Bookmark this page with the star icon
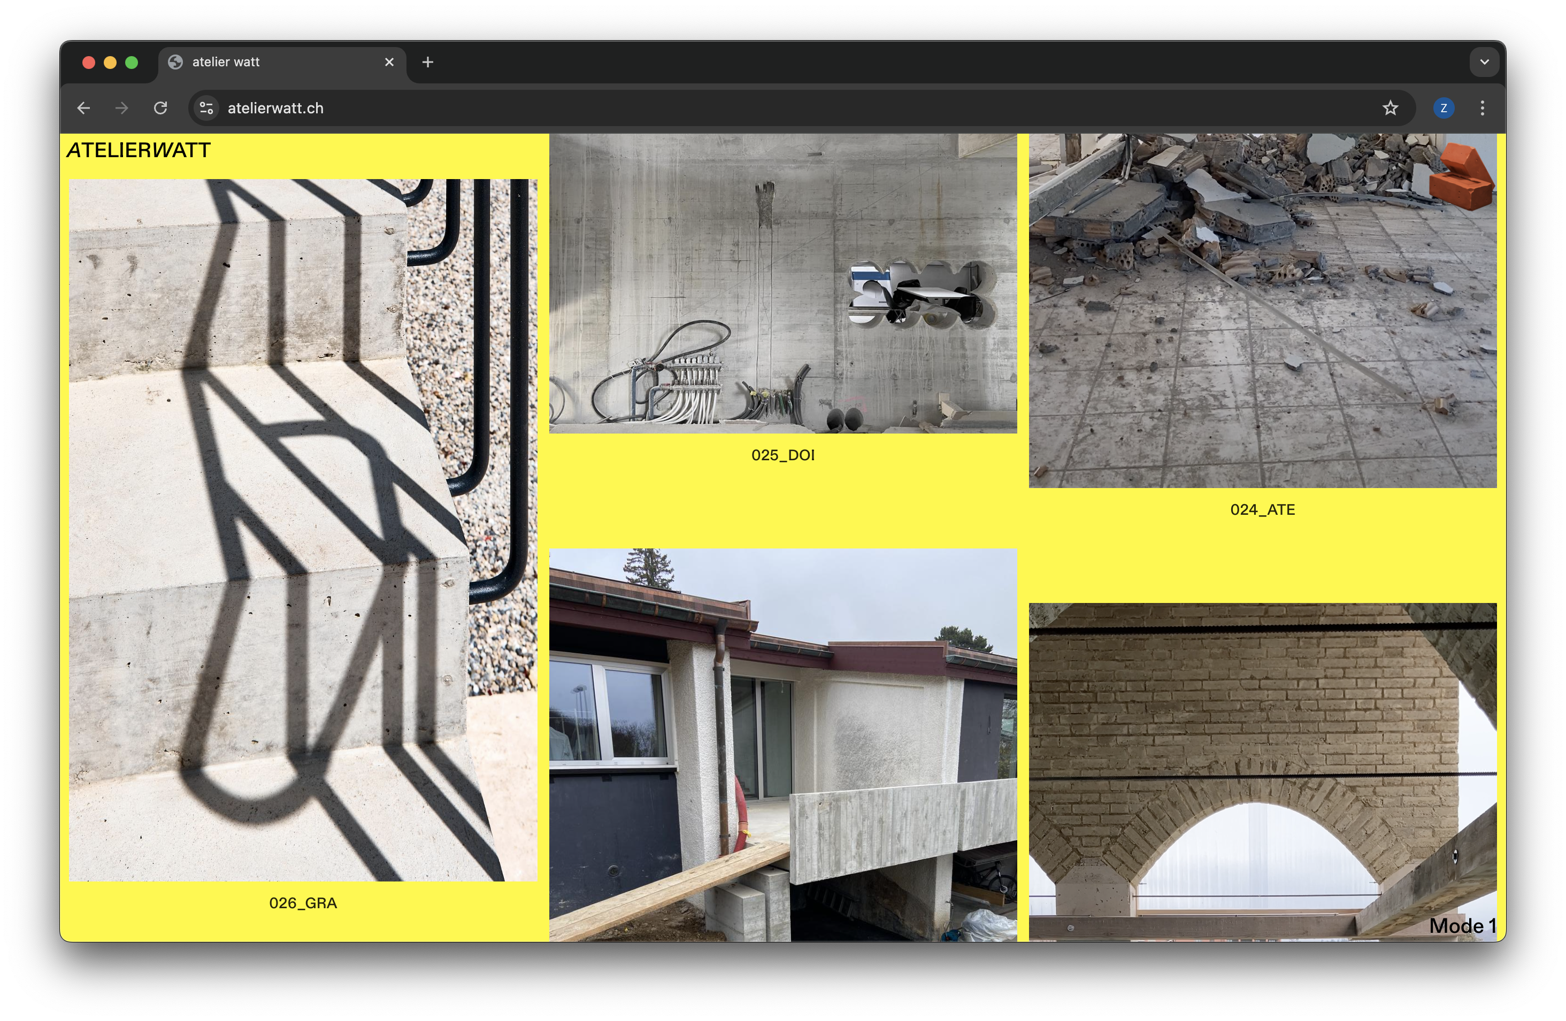The height and width of the screenshot is (1021, 1566). click(x=1390, y=108)
